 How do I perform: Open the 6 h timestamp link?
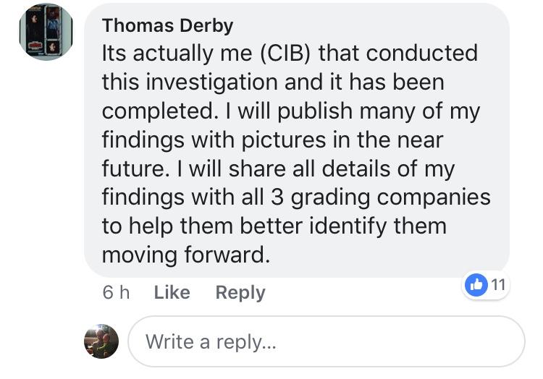click(x=116, y=292)
